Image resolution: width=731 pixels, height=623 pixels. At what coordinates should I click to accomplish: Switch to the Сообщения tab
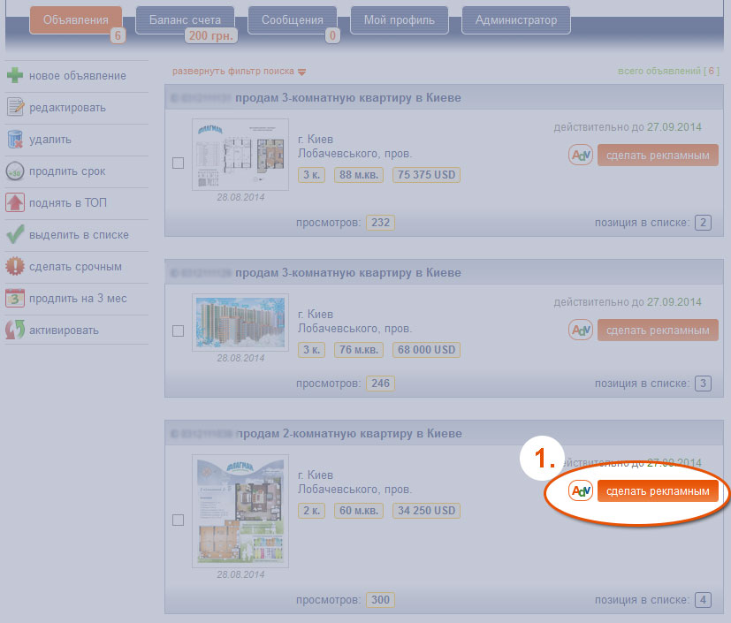tap(292, 19)
